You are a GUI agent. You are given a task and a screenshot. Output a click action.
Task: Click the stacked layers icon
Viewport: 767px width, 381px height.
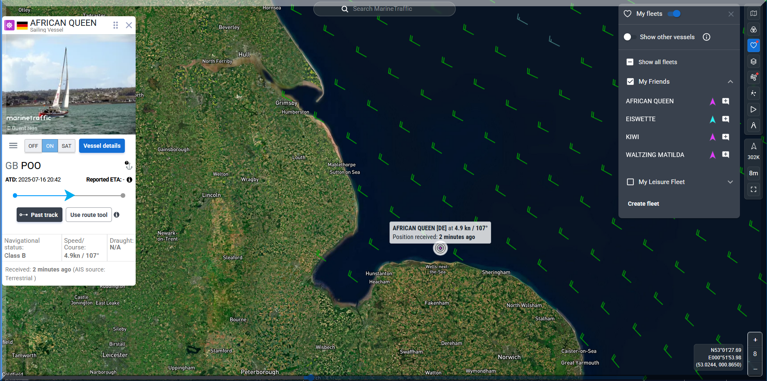(x=753, y=62)
